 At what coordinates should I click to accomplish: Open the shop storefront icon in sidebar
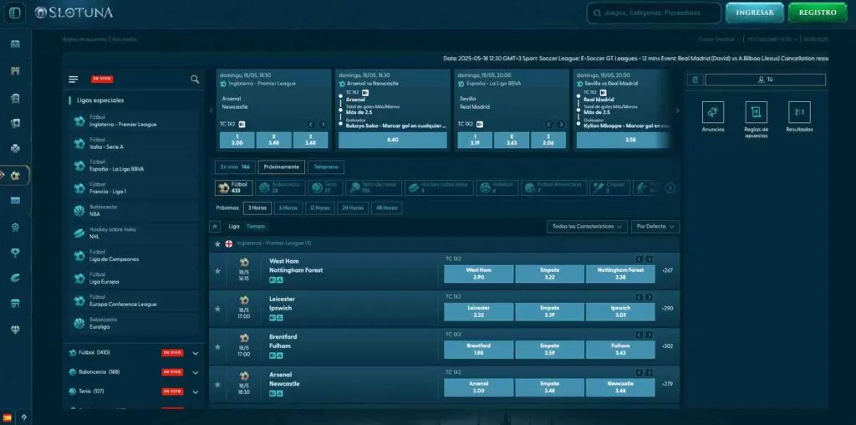pos(15,304)
